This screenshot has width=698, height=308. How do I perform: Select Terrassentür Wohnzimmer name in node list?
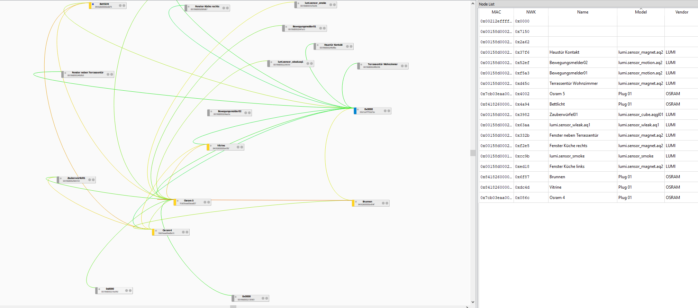(583, 83)
